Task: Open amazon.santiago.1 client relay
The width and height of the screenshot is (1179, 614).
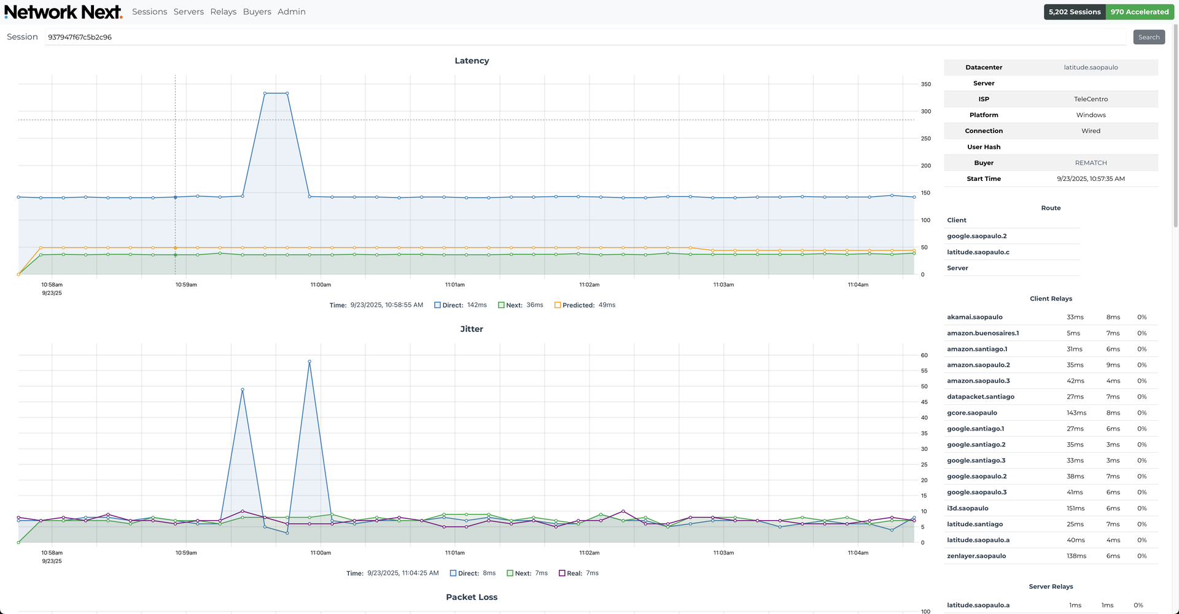Action: click(977, 349)
